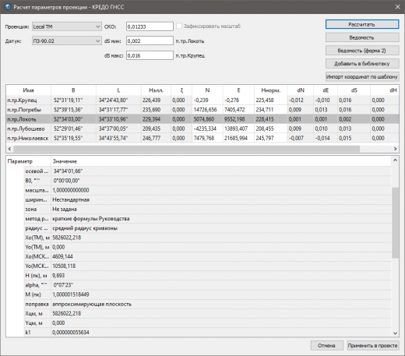Image resolution: width=405 pixels, height=356 pixels.
Task: Select the п.тр.Крупец table row
Action: click(x=202, y=100)
